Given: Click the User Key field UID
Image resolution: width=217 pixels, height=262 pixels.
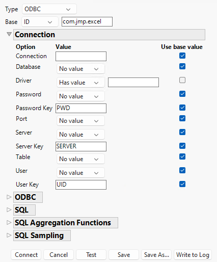Looking at the screenshot, I should pyautogui.click(x=81, y=185).
